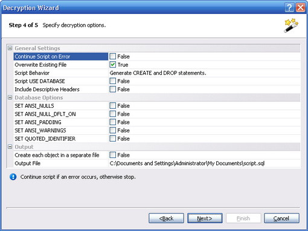Uncheck Overwrite Existing File checkbox
The image size is (308, 231).
click(113, 65)
